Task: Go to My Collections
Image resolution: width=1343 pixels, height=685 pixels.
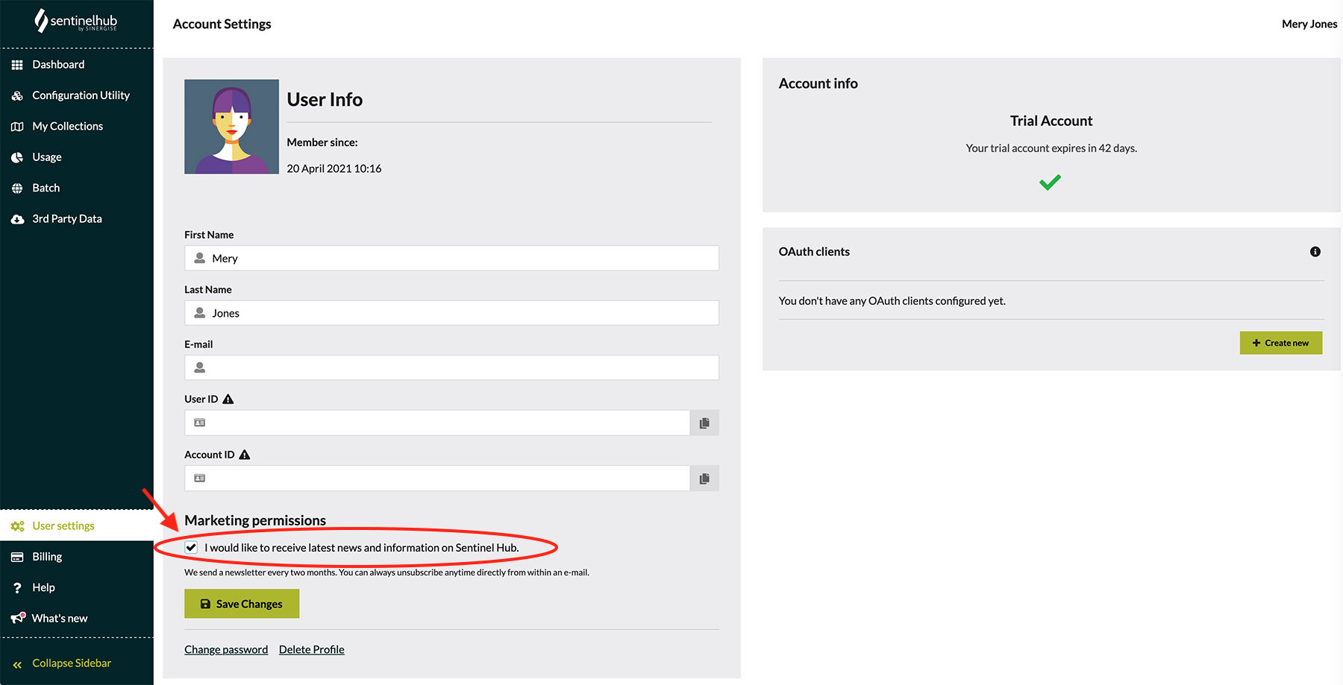Action: tap(67, 127)
